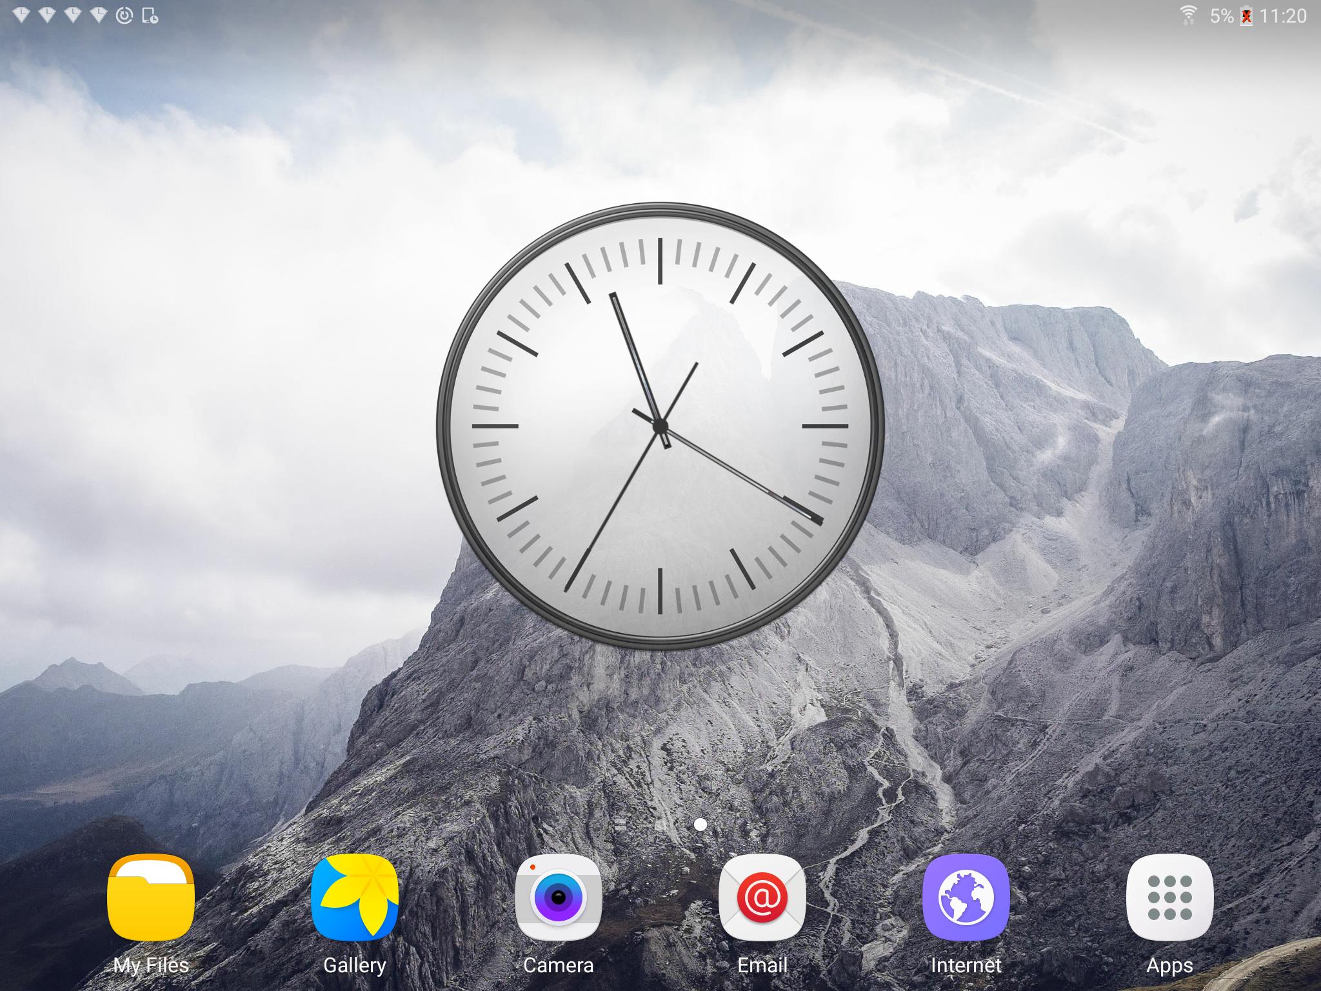Tap the tablet-with-clock status icon
The width and height of the screenshot is (1321, 991).
(150, 15)
